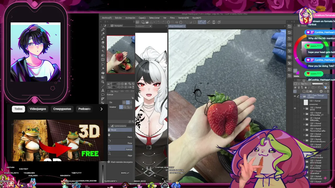Image resolution: width=335 pixels, height=188 pixels.
Task: Select the Text tool
Action: pos(103,90)
